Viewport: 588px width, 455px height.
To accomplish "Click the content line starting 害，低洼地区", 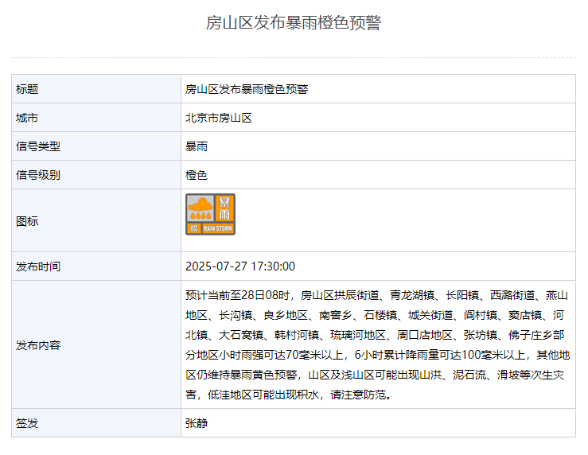I will pyautogui.click(x=289, y=395).
